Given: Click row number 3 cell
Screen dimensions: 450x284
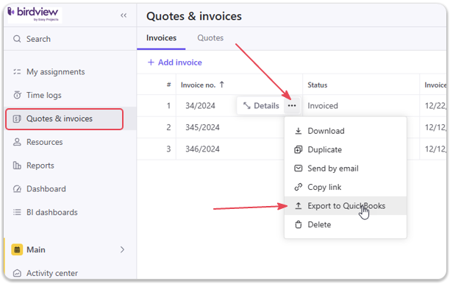Looking at the screenshot, I should [168, 149].
